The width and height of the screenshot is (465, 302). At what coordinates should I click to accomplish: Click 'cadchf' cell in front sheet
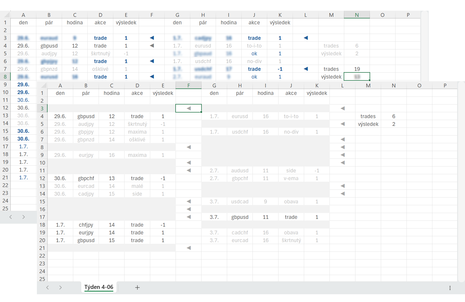click(x=240, y=233)
